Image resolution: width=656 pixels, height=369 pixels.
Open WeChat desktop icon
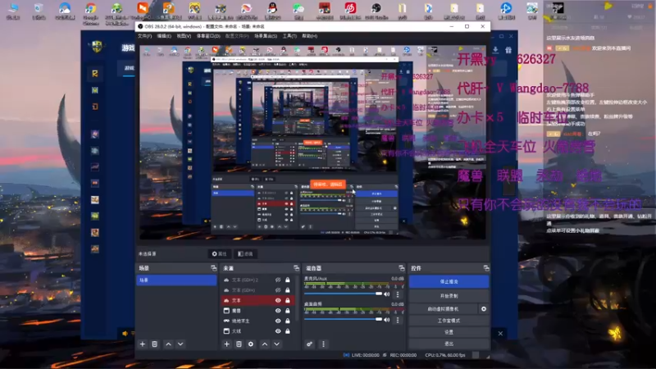point(298,11)
